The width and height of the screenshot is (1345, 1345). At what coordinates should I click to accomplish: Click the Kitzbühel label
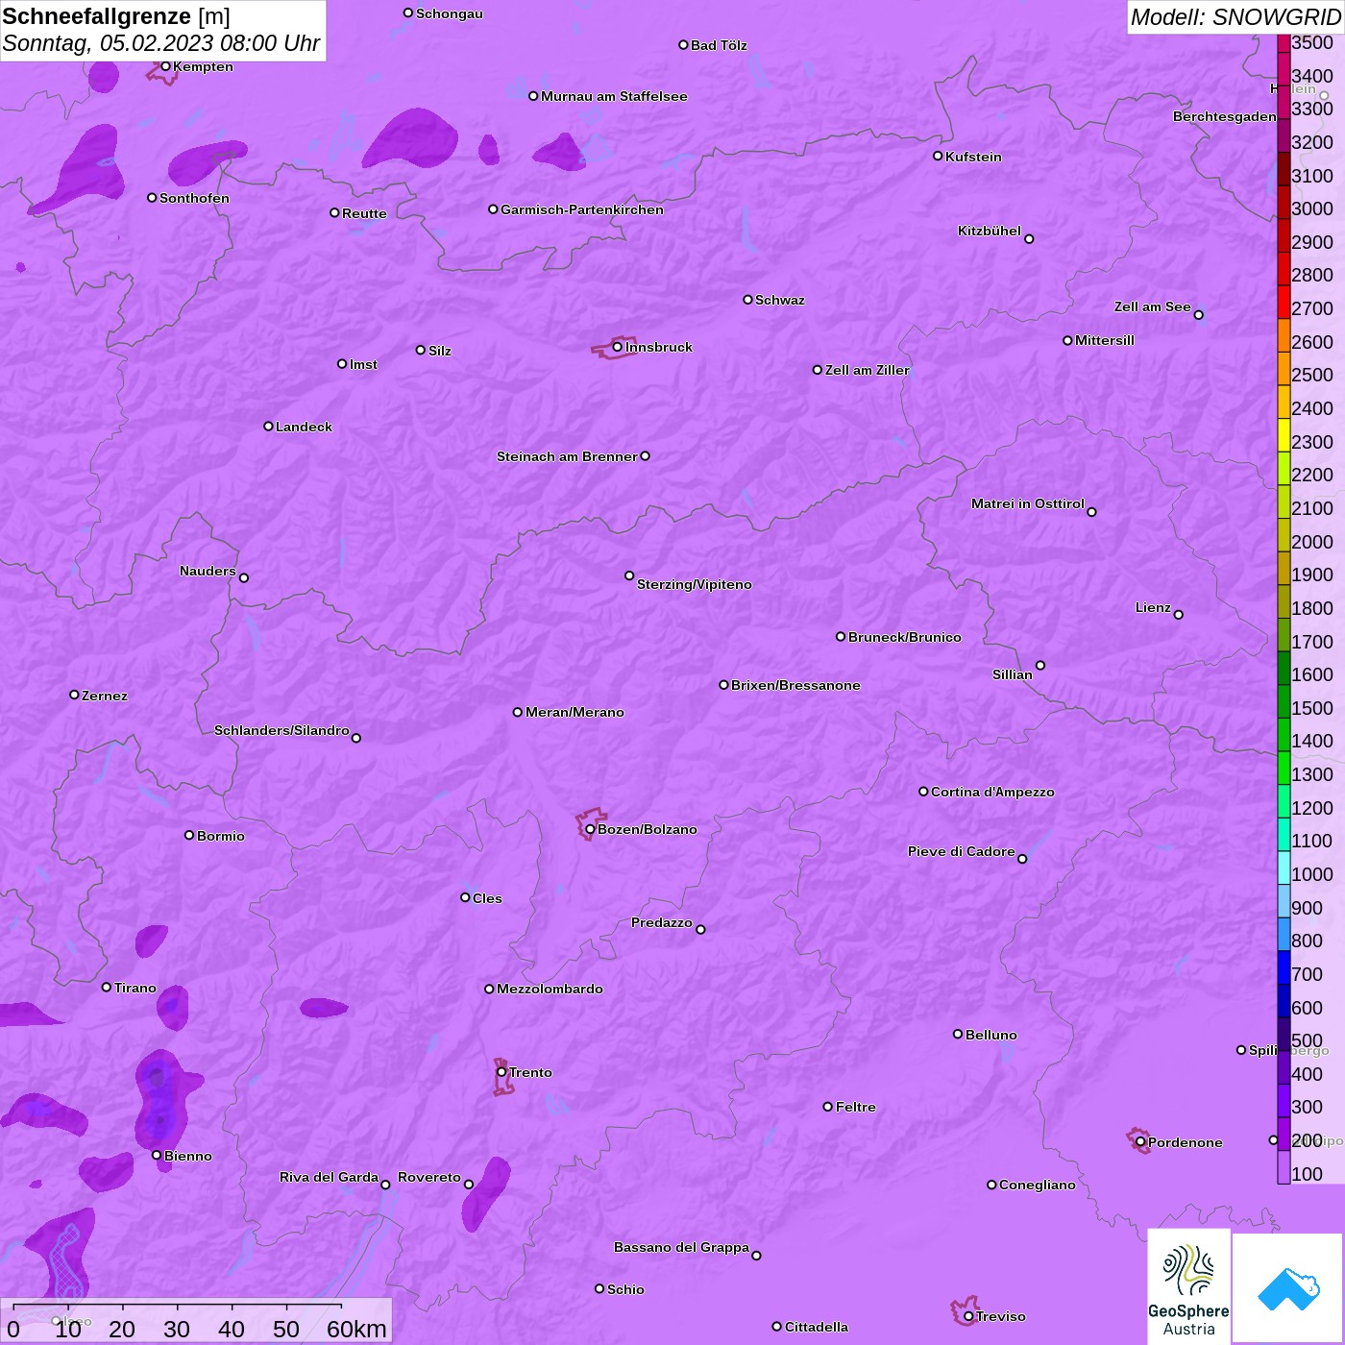[990, 231]
